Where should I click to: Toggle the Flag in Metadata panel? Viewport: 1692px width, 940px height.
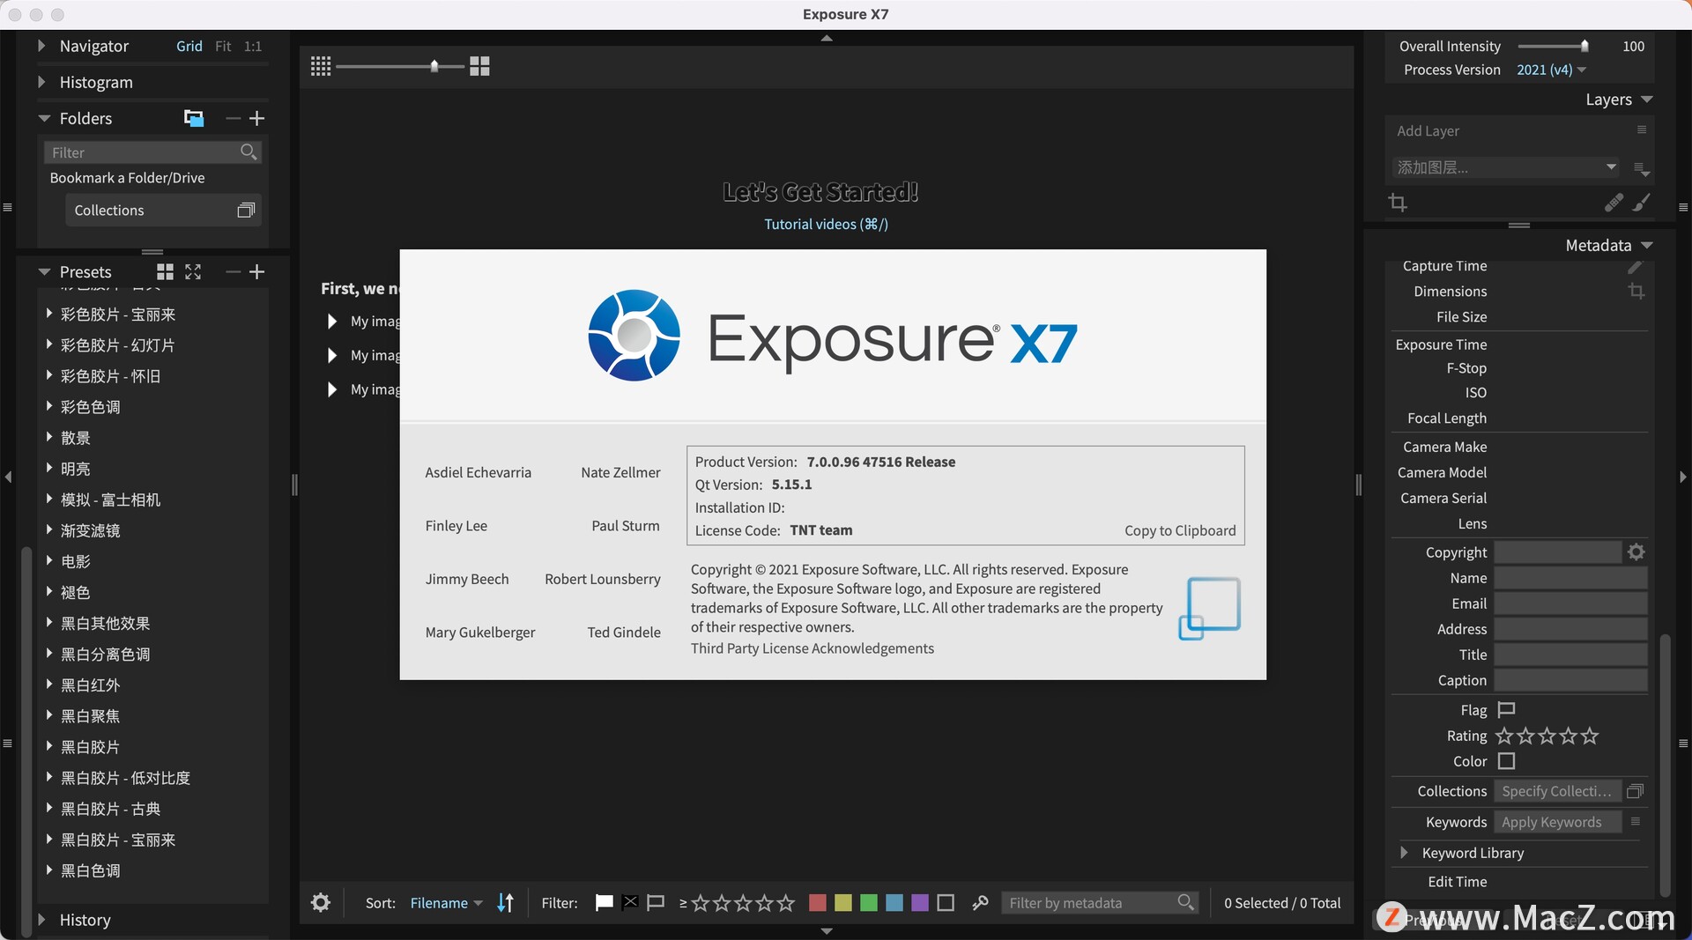1506,710
